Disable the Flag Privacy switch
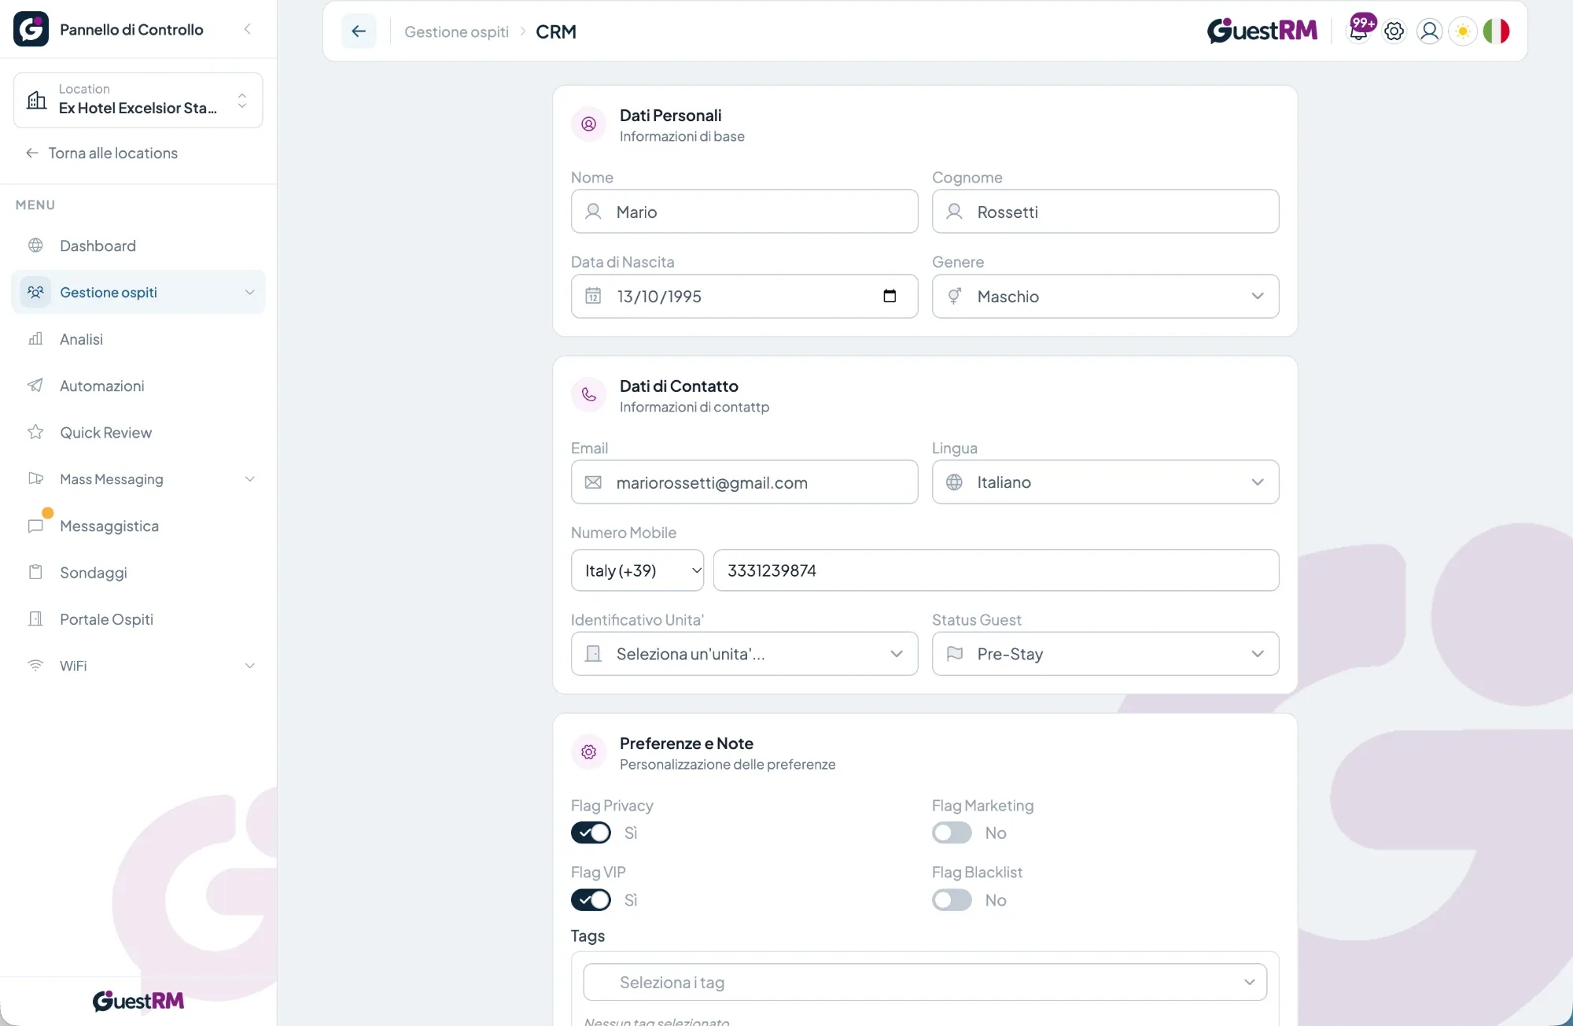Viewport: 1573px width, 1026px height. 591,832
